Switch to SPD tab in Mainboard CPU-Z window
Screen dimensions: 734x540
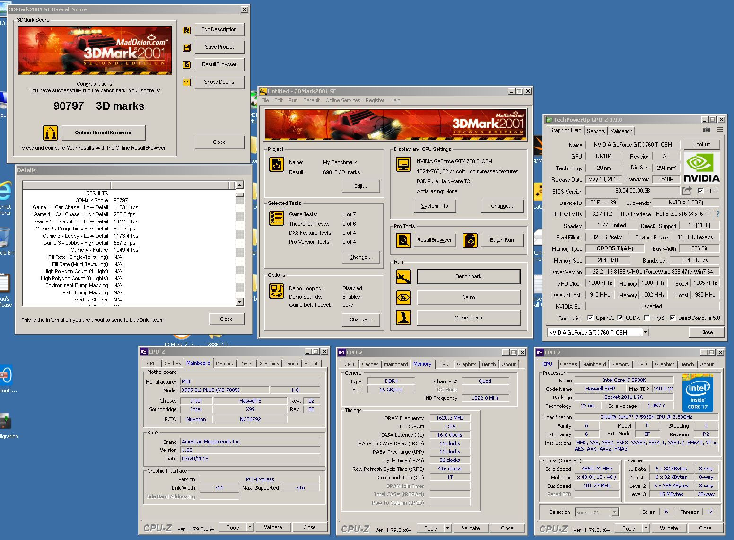(x=246, y=363)
